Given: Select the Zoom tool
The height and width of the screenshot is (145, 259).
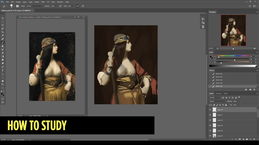Looking at the screenshot, I should 3,84.
